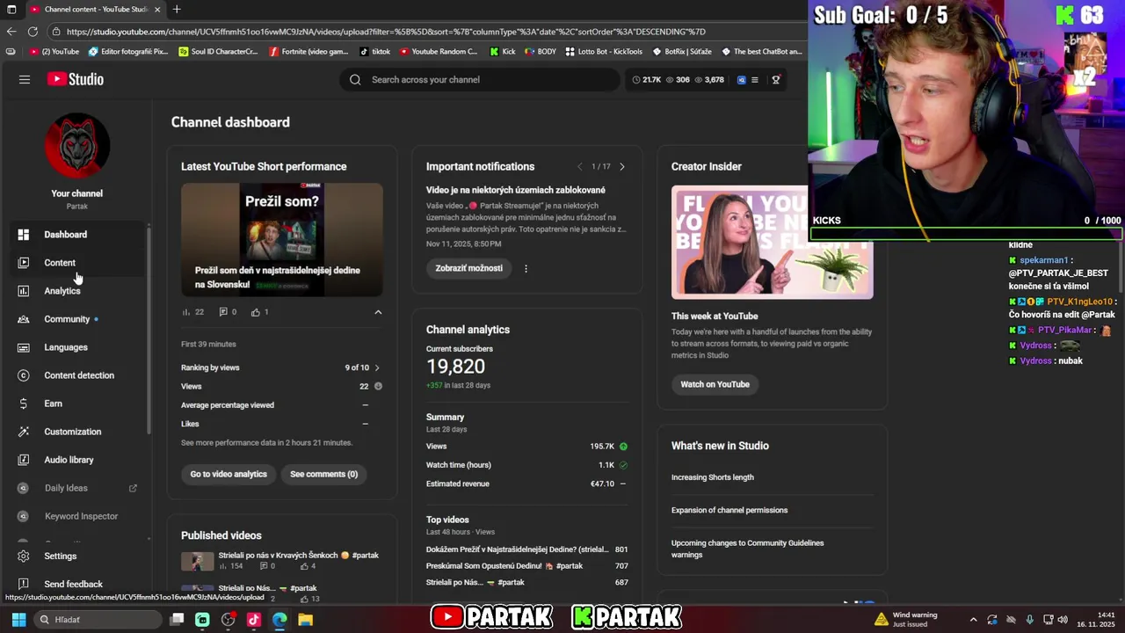The image size is (1125, 633).
Task: Click the Earn dollar icon
Action: click(x=24, y=404)
